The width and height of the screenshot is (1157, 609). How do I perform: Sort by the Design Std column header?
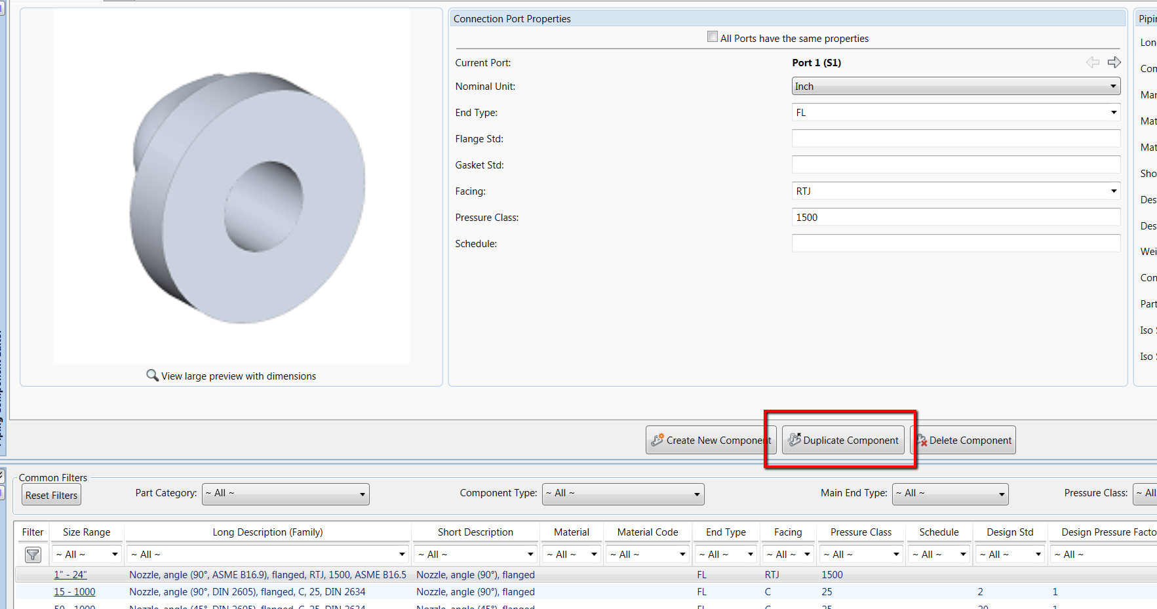point(1010,532)
